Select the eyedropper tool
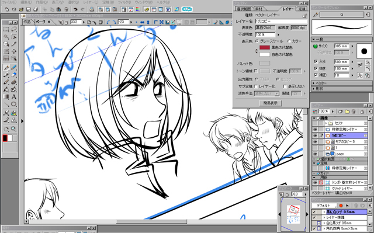Image resolution: width=374 pixels, height=233 pixels. coord(13,44)
